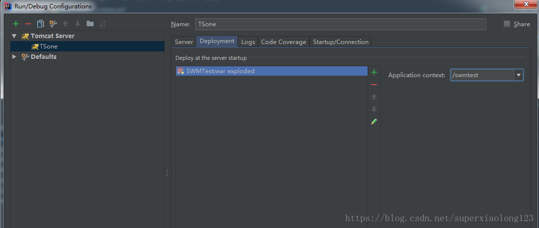Select Tomcat Server group label
The width and height of the screenshot is (539, 228).
click(x=52, y=36)
